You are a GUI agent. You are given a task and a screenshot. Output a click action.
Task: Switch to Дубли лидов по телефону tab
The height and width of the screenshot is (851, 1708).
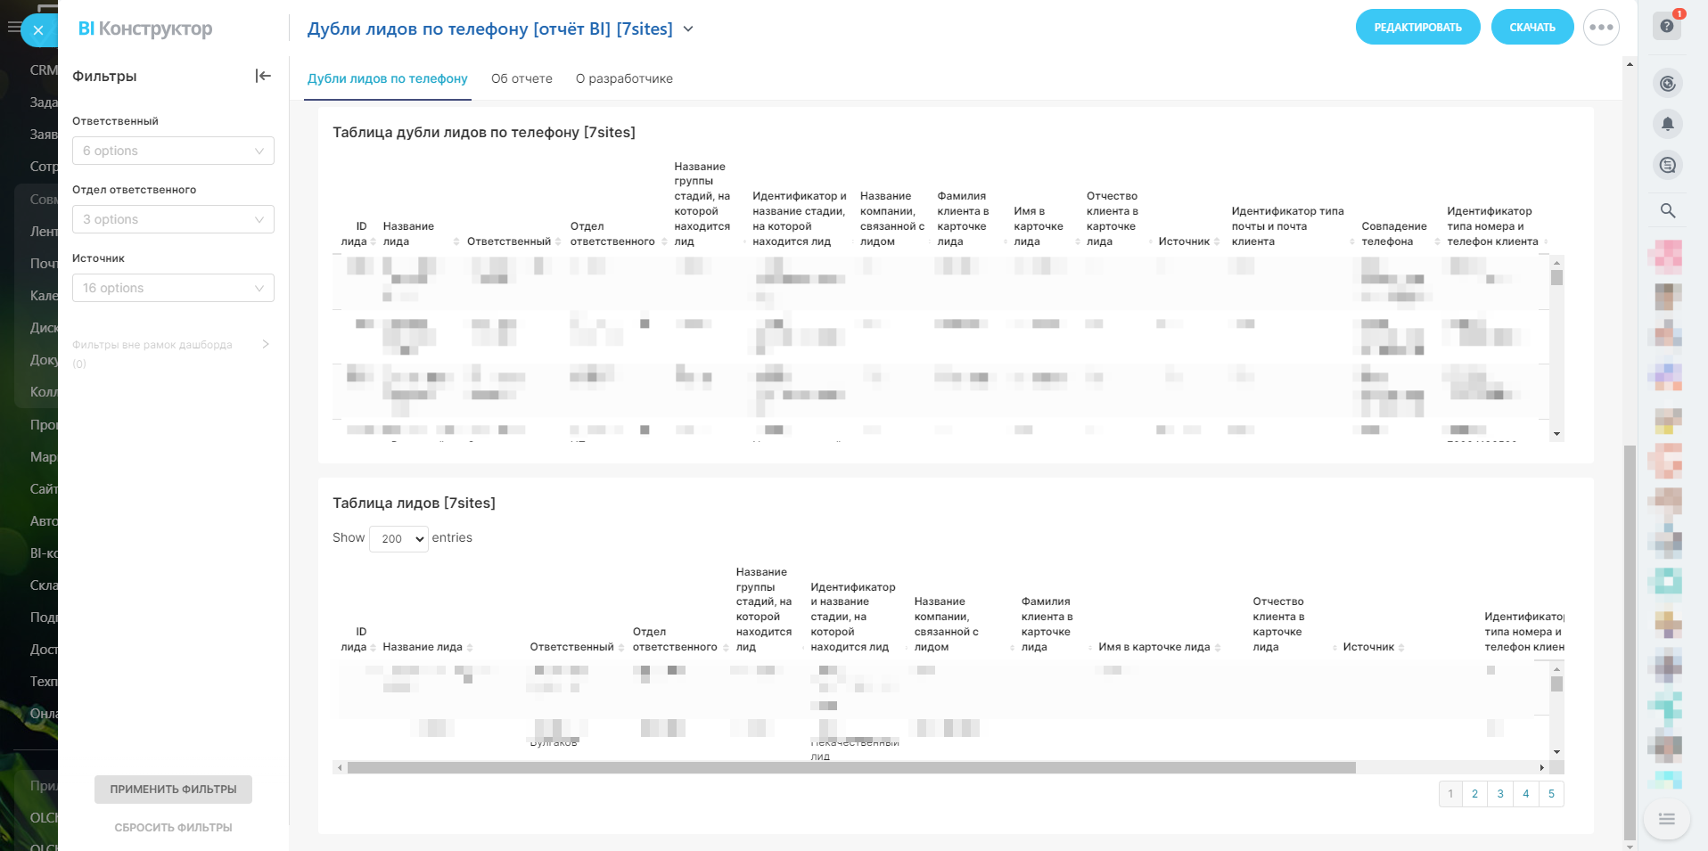click(388, 78)
